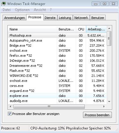Close the Task-Manager window

(113, 4)
